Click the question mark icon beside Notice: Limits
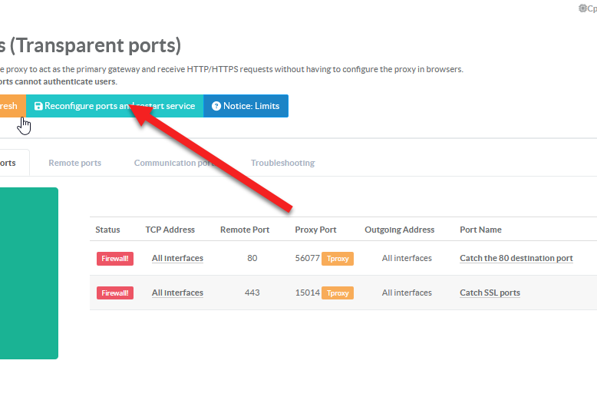 tap(216, 106)
